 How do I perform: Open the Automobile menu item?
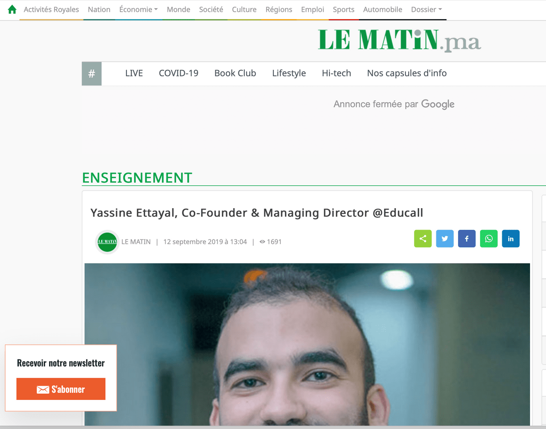tap(383, 10)
